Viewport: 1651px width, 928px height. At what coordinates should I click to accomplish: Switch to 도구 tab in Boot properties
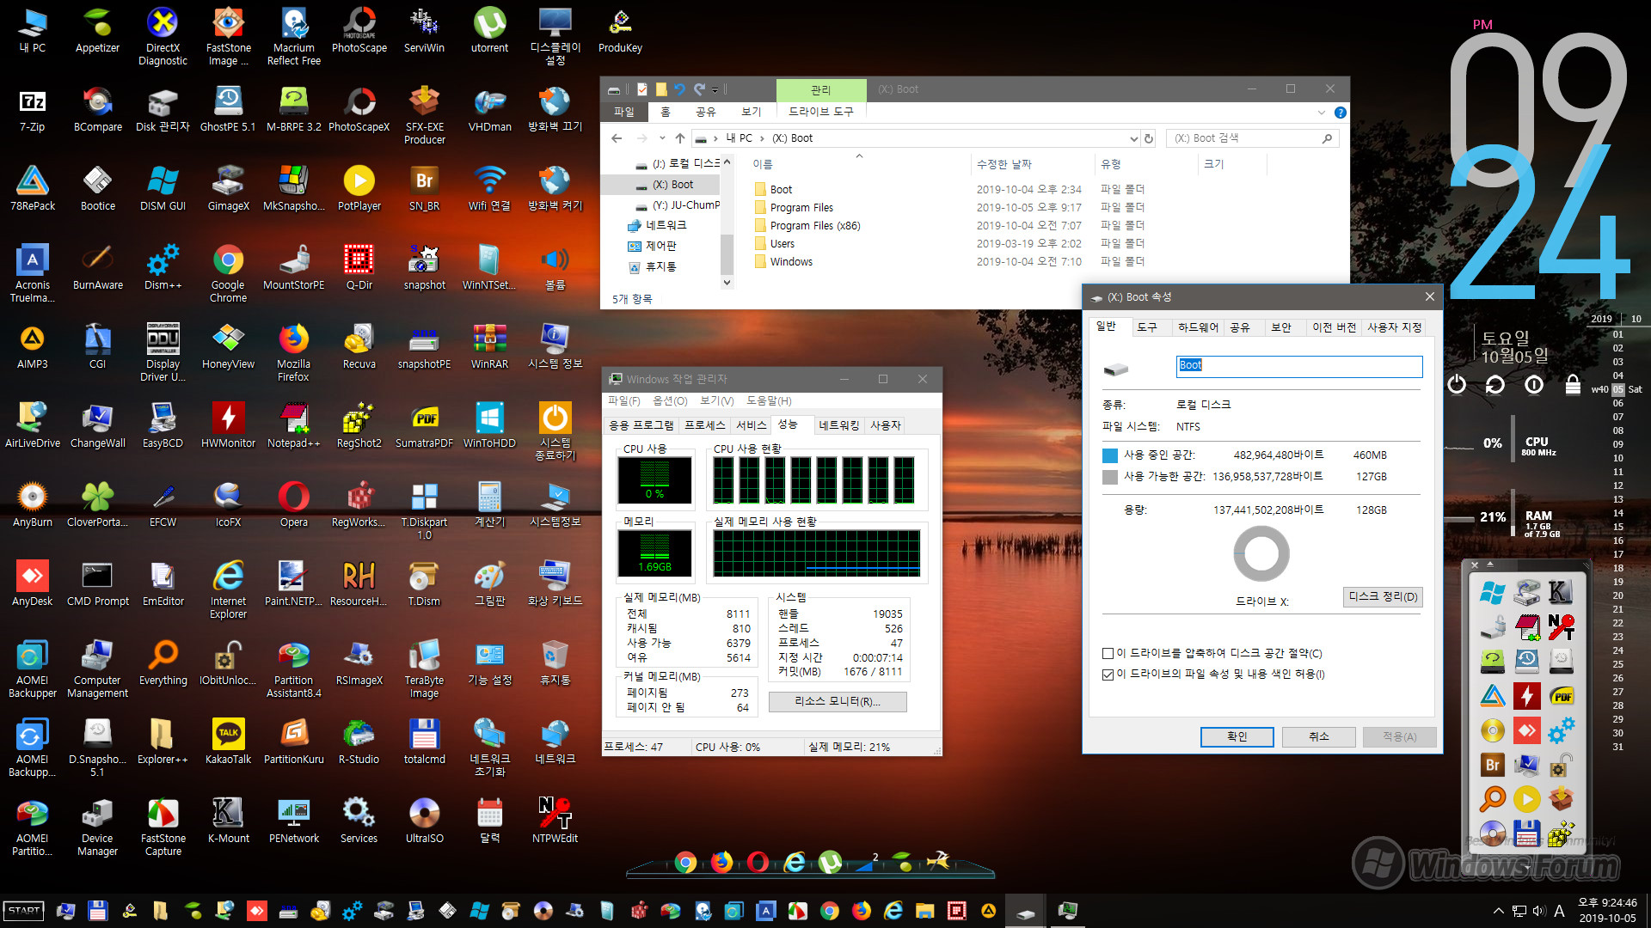click(x=1146, y=327)
